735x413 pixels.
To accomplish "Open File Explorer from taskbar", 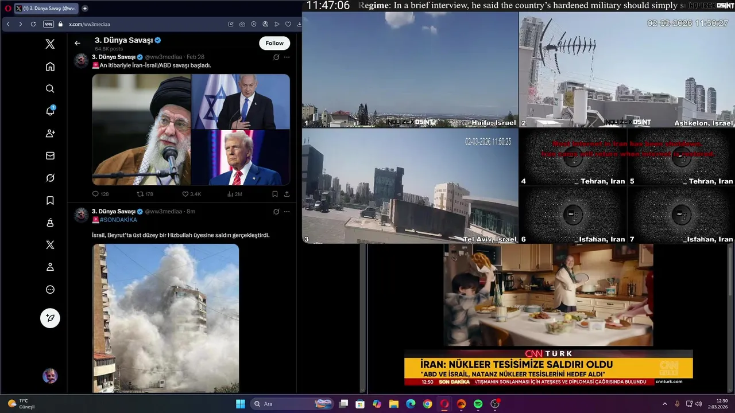I will click(x=394, y=404).
